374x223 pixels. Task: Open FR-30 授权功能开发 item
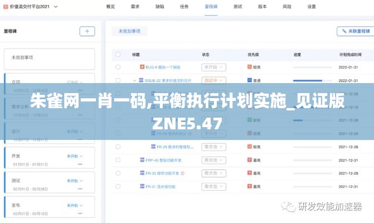[162, 173]
